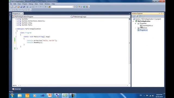Click the Console.ReadKey code line

35,42
